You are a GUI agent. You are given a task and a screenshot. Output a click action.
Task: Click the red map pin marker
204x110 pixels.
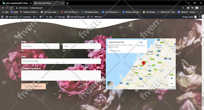click(x=143, y=63)
